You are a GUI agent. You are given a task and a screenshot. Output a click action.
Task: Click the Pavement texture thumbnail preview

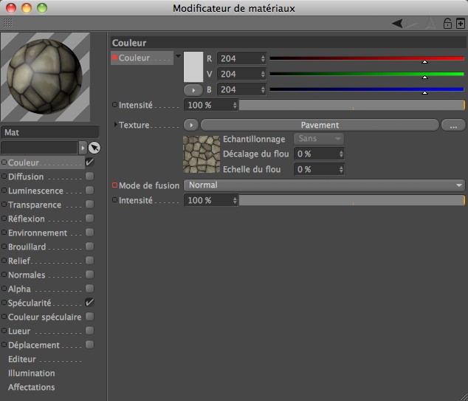(x=200, y=153)
